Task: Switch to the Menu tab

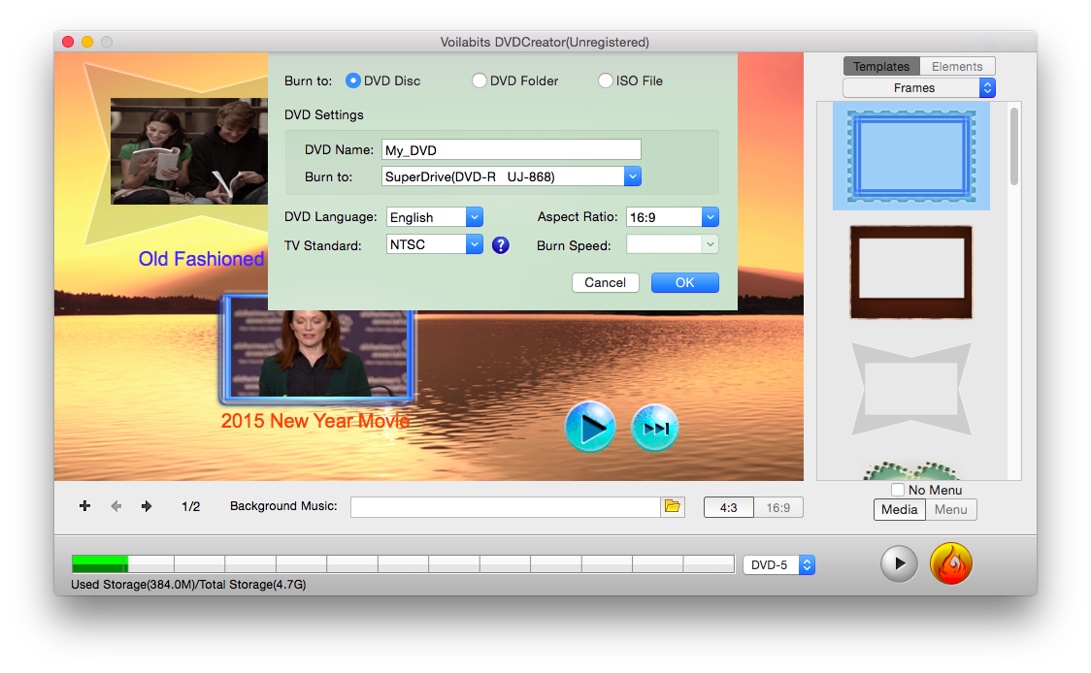Action: click(951, 510)
